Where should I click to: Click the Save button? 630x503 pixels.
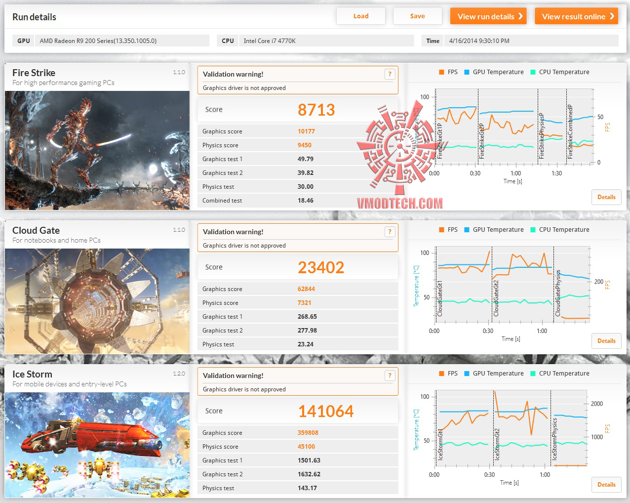[x=417, y=16]
